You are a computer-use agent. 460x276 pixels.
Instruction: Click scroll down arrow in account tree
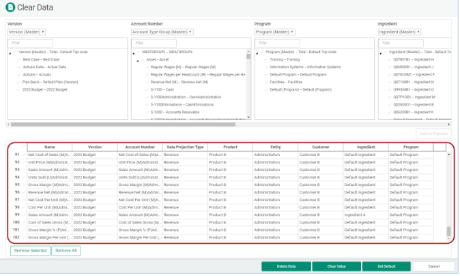(248, 117)
